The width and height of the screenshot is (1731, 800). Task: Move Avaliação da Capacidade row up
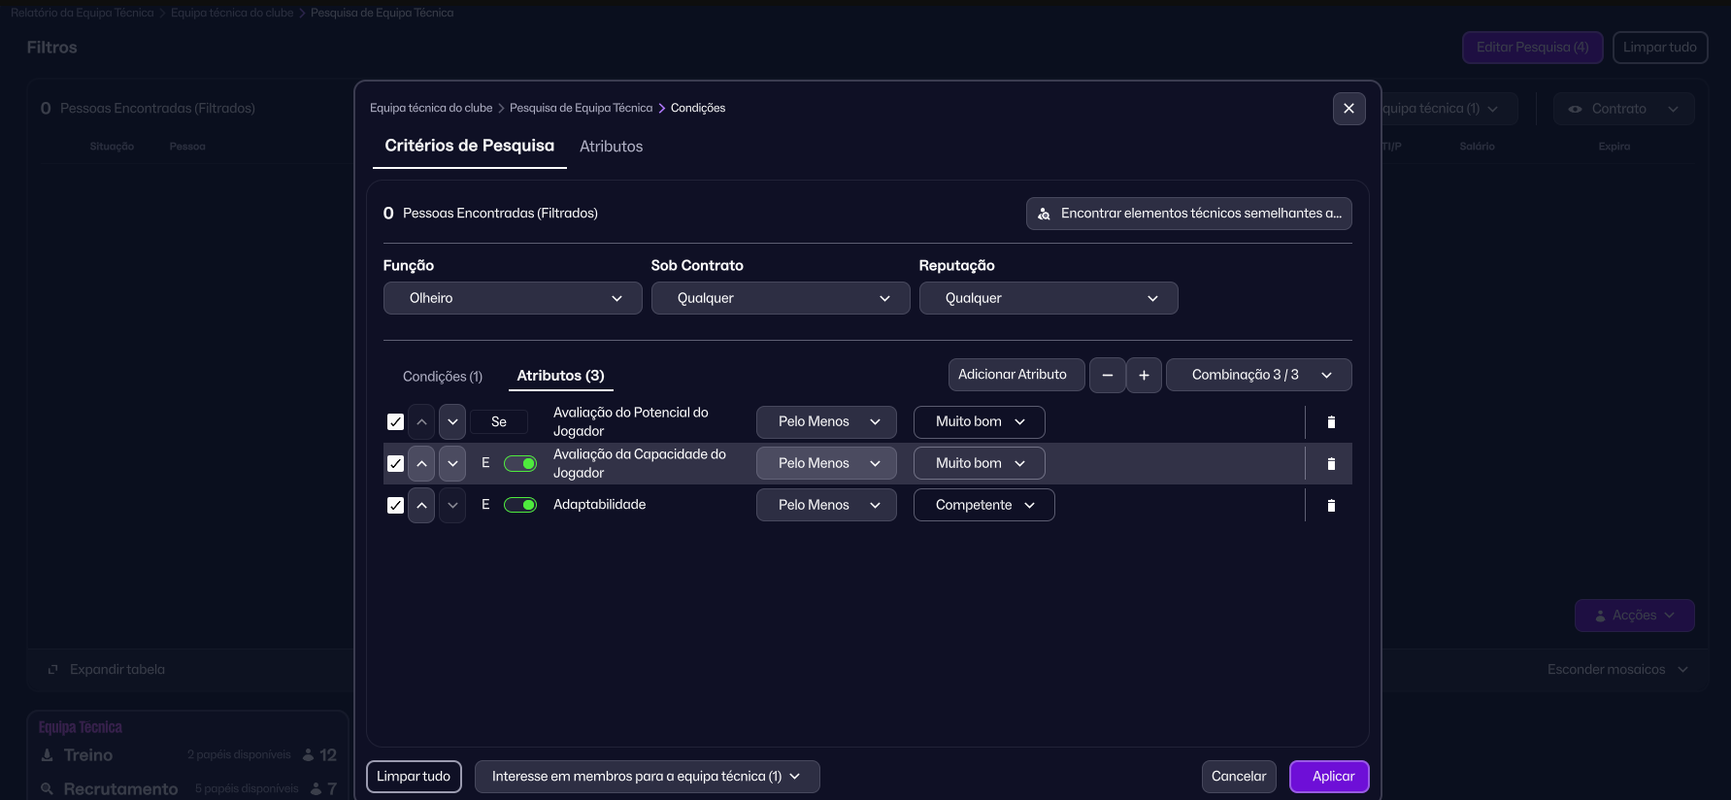(x=421, y=464)
